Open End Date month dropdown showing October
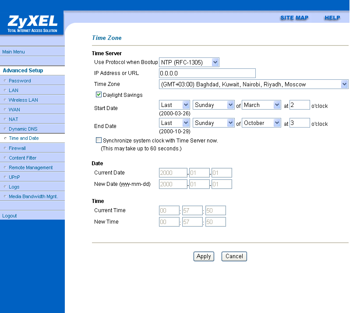The height and width of the screenshot is (313, 353). tap(261, 123)
